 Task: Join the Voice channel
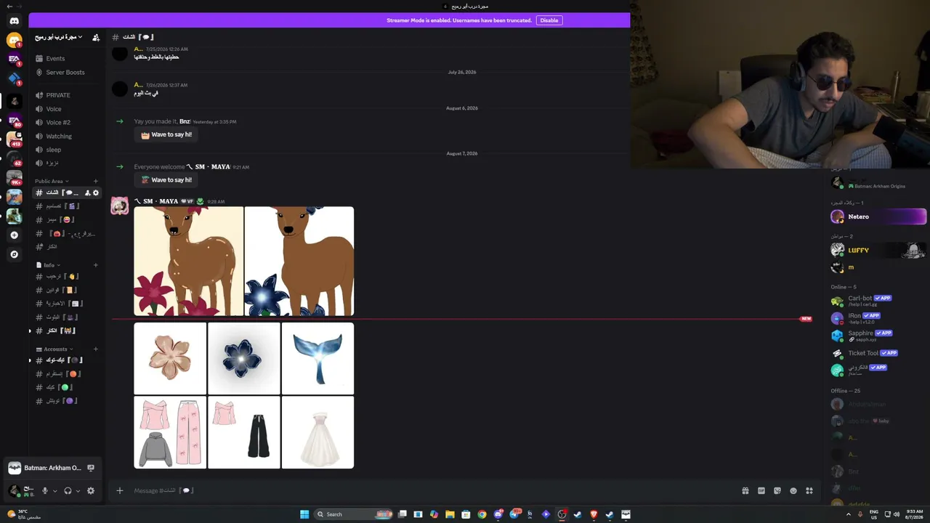point(68,109)
